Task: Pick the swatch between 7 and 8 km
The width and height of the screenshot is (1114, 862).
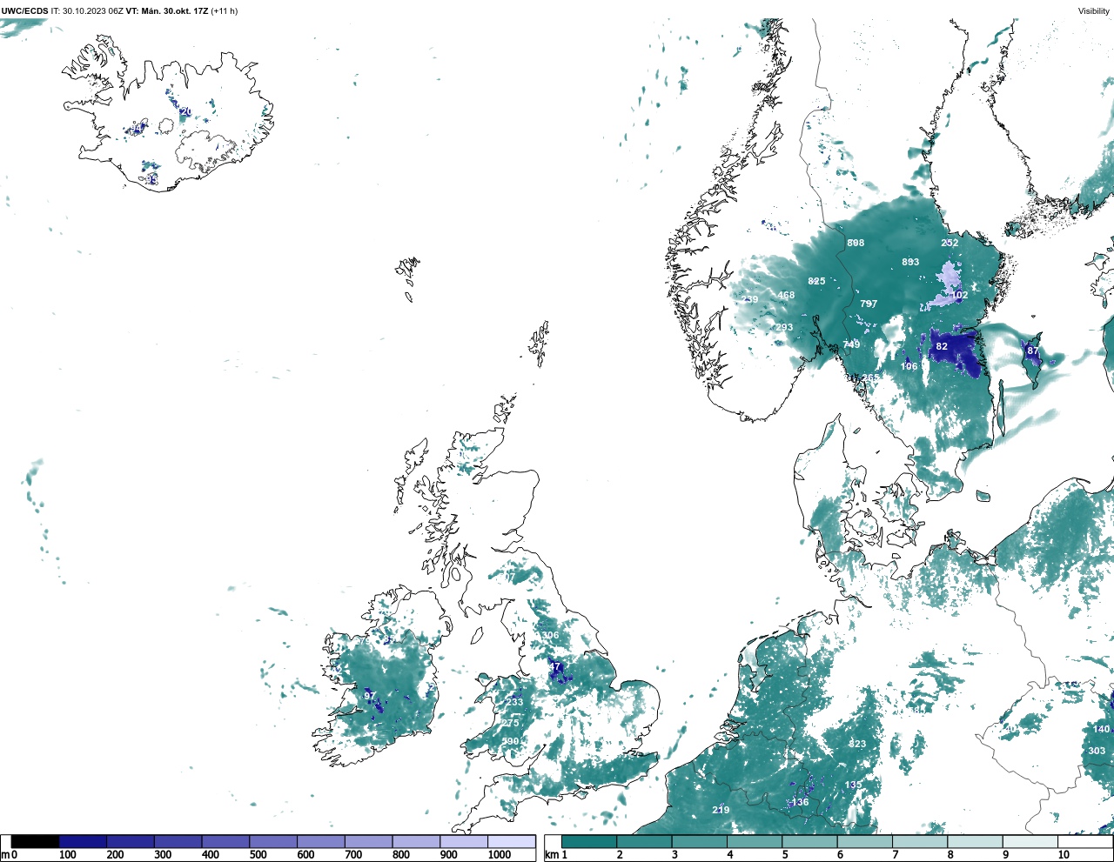Action: point(920,842)
